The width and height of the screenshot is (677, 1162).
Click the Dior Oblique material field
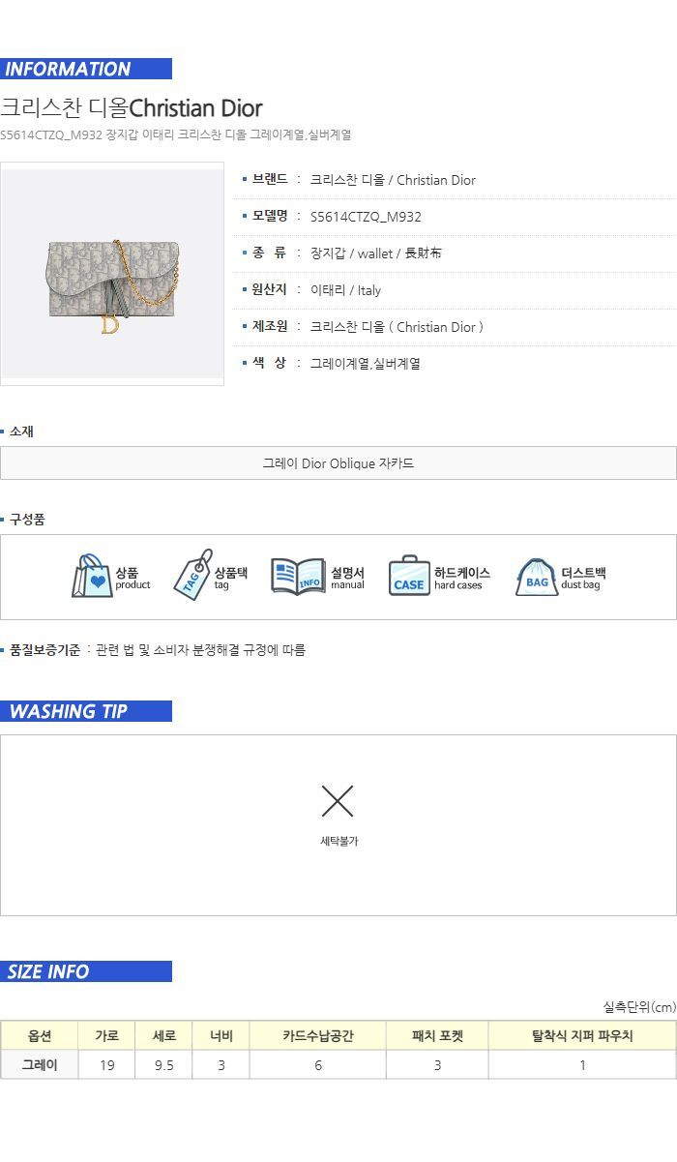pyautogui.click(x=338, y=463)
